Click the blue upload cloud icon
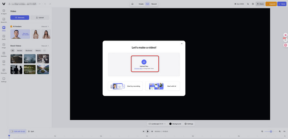This screenshot has height=139, width=288. pos(144,62)
